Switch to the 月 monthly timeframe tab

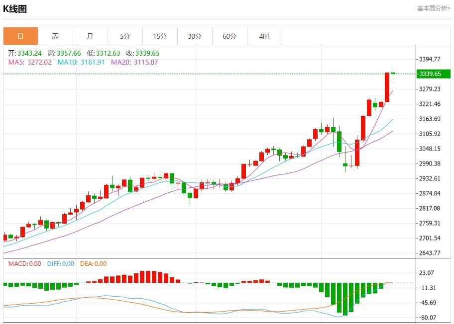click(90, 36)
